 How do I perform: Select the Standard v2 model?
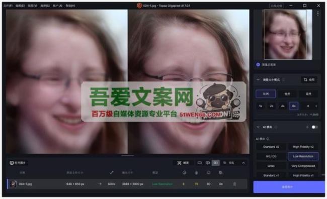click(x=271, y=147)
